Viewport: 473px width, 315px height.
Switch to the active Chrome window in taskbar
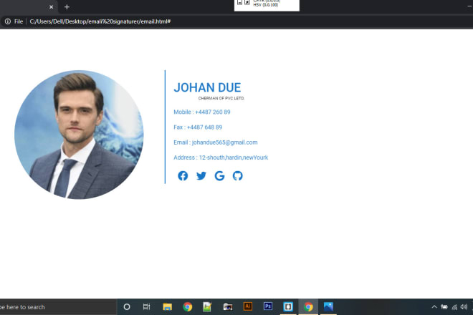(308, 307)
